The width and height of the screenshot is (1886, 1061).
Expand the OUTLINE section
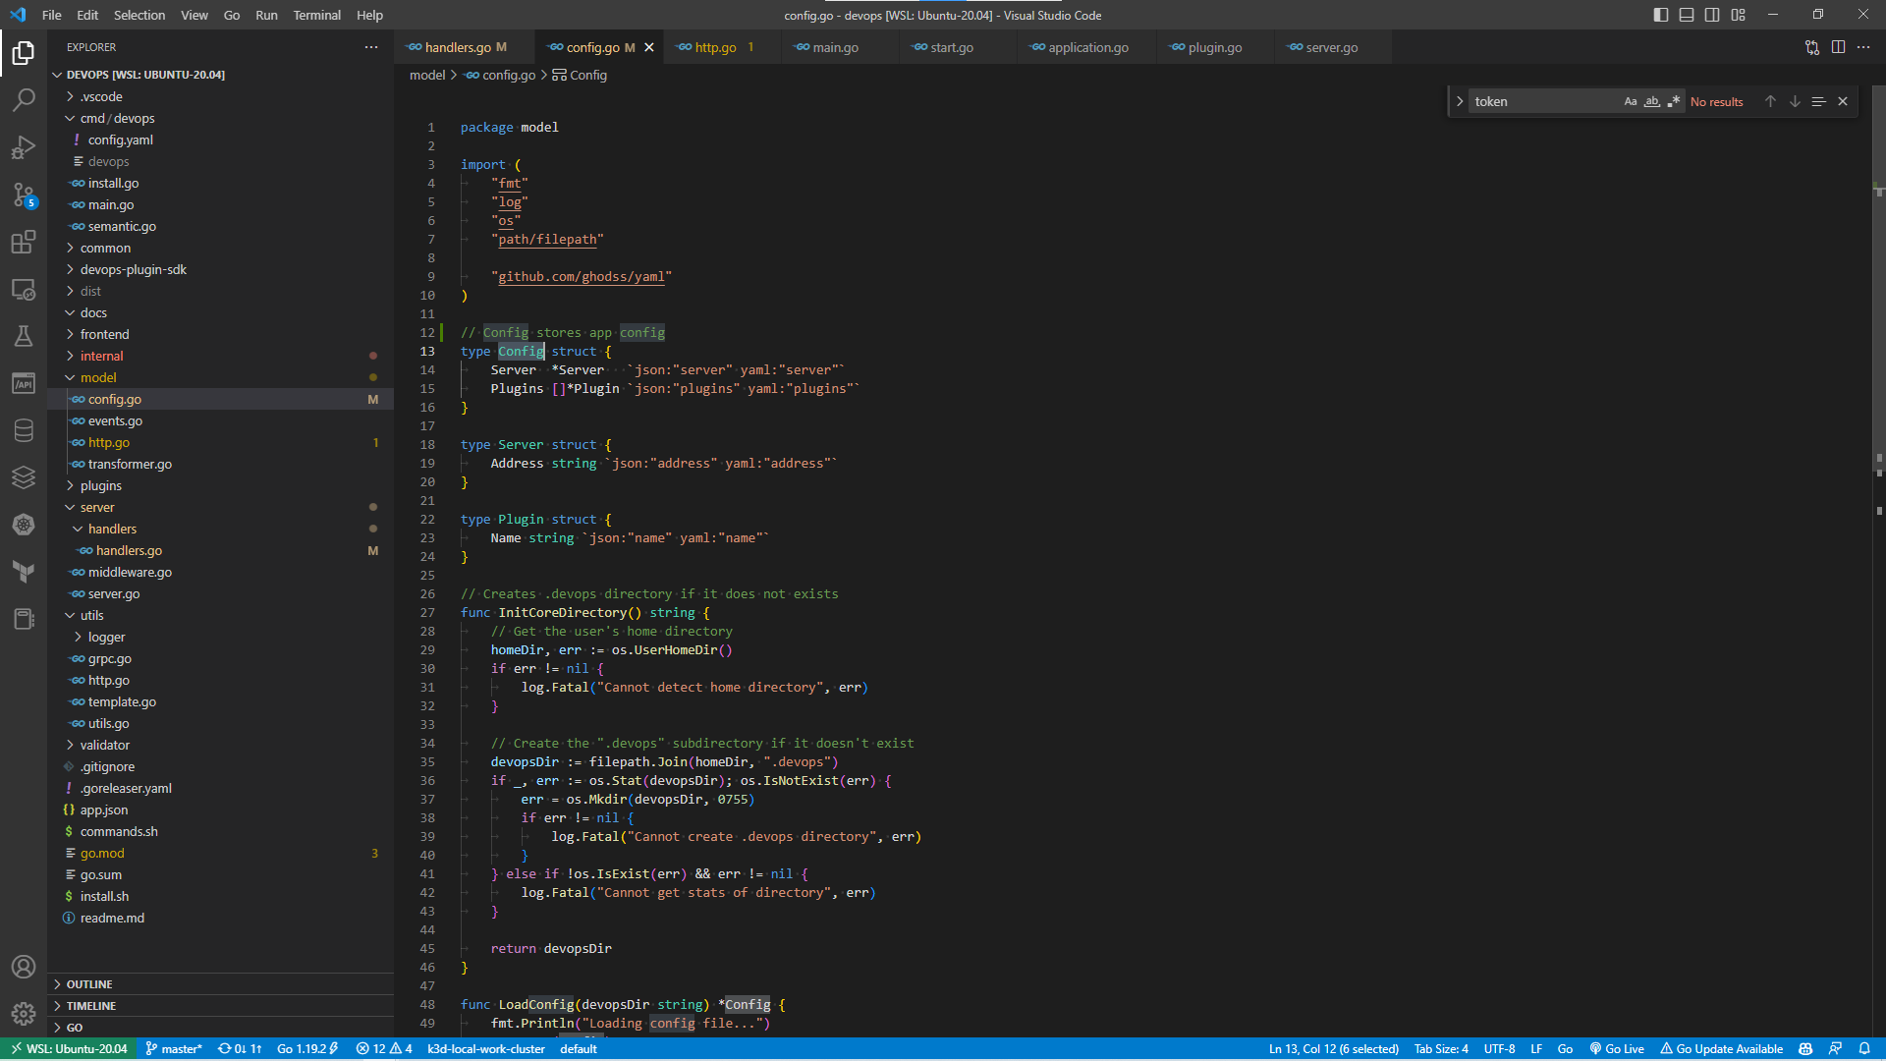pos(88,983)
